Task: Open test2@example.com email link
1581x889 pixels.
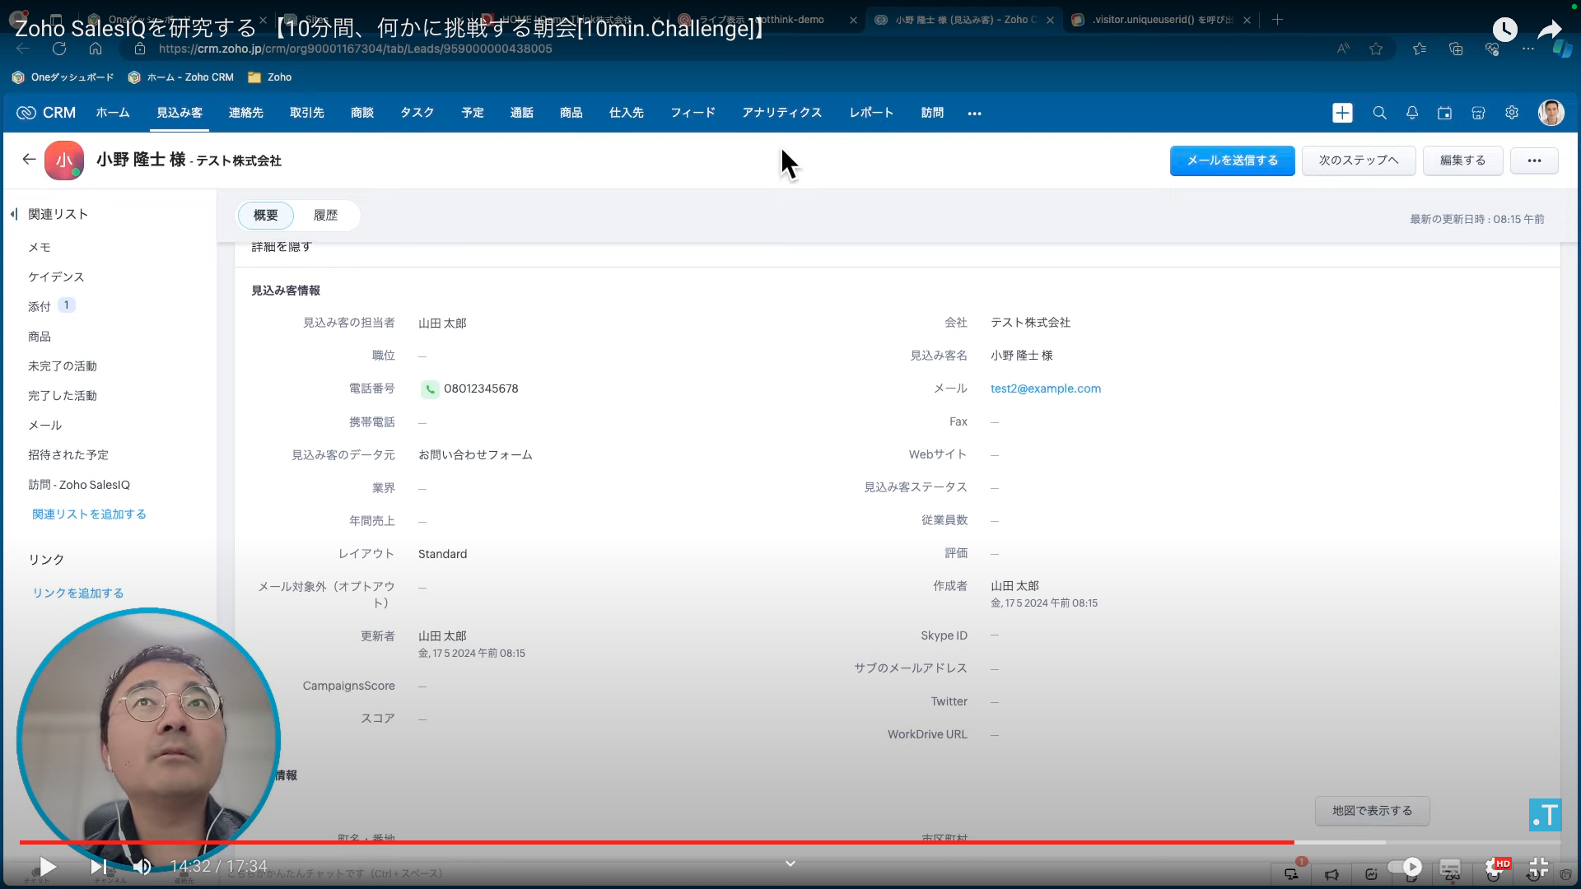Action: point(1046,389)
